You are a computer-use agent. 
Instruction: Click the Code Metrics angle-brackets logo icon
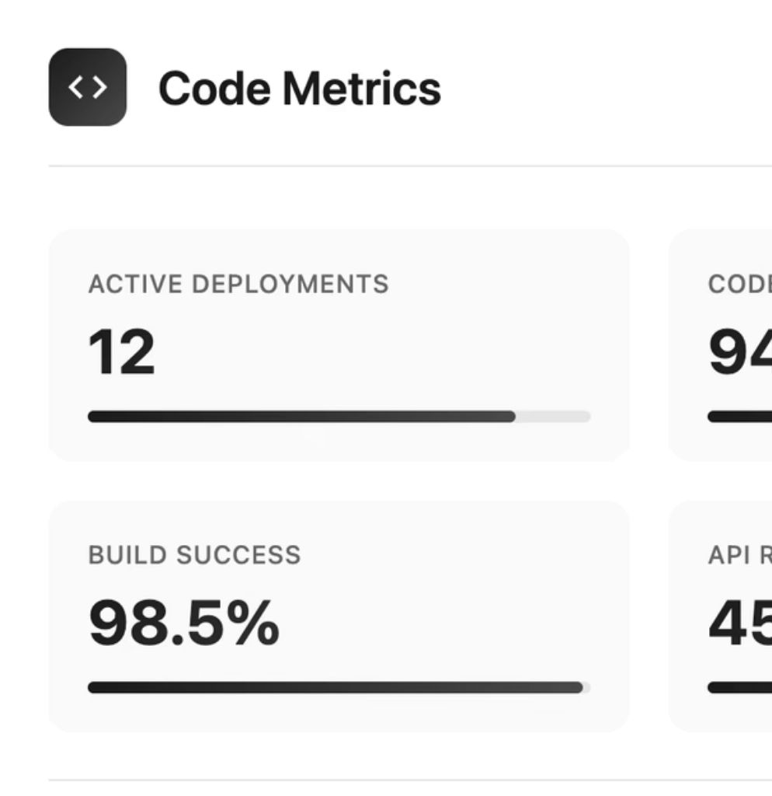pos(88,88)
